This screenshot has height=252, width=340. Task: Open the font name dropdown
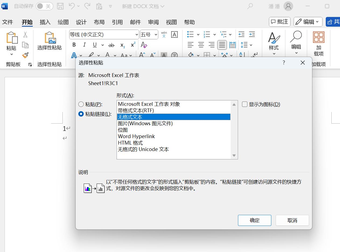click(x=137, y=34)
